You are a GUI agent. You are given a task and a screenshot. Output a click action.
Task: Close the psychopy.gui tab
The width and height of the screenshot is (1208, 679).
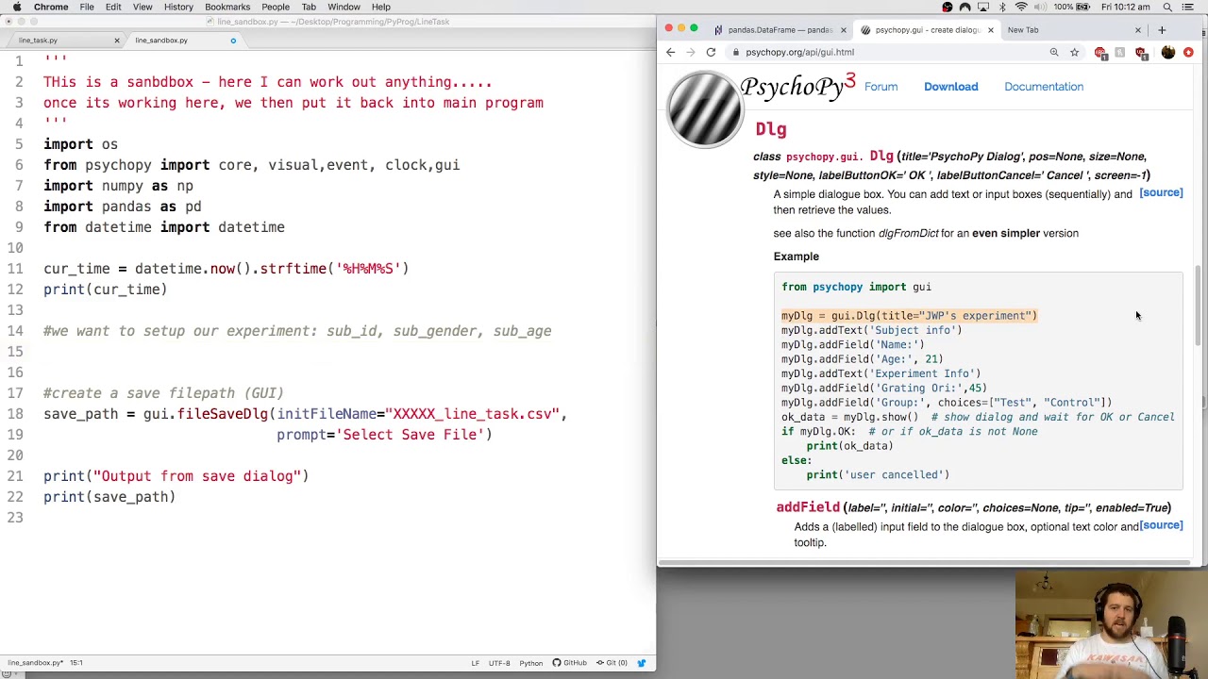(x=990, y=30)
